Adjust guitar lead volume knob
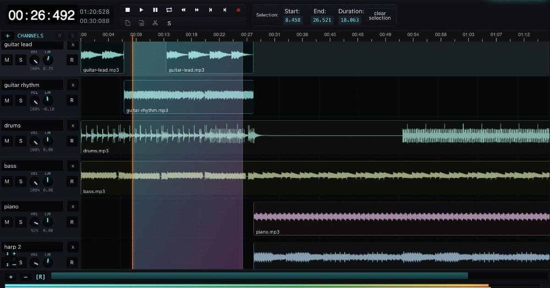The width and height of the screenshot is (550, 288). click(34, 60)
